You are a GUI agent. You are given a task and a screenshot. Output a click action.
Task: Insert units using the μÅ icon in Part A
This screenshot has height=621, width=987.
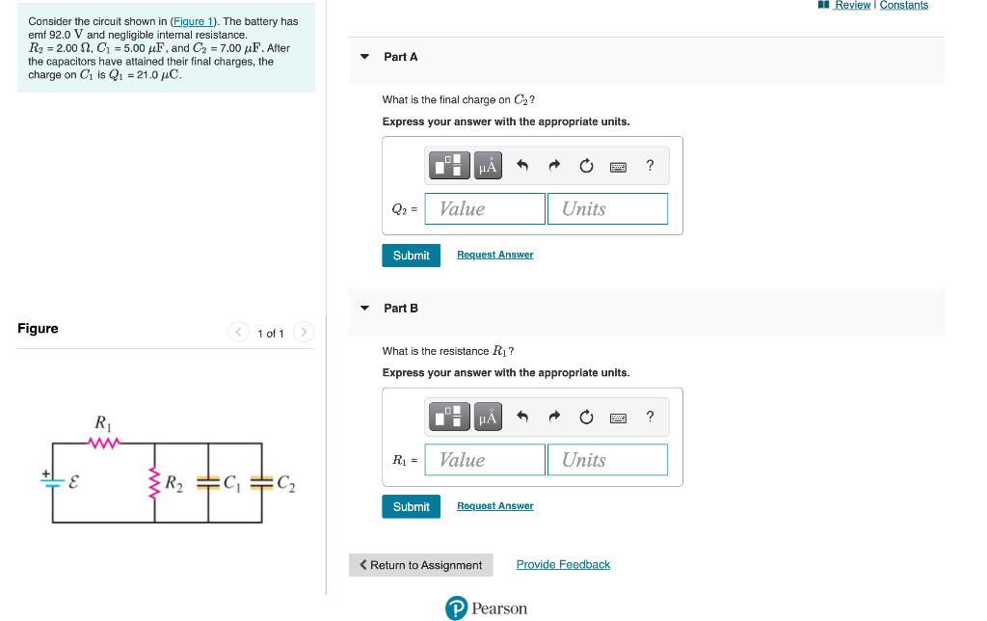pos(487,164)
